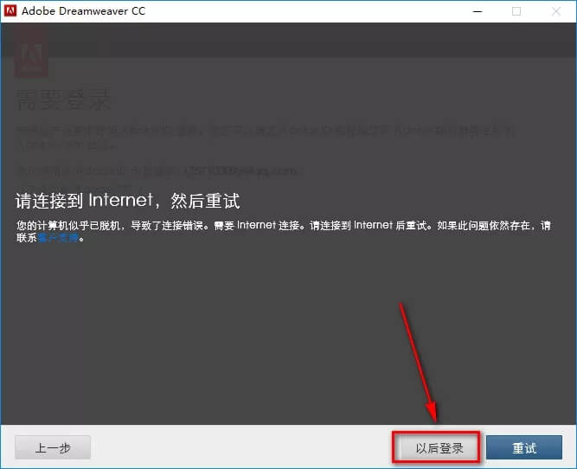Screen dimensions: 577x469
Task: Go back with the 上一步 button
Action: click(53, 447)
